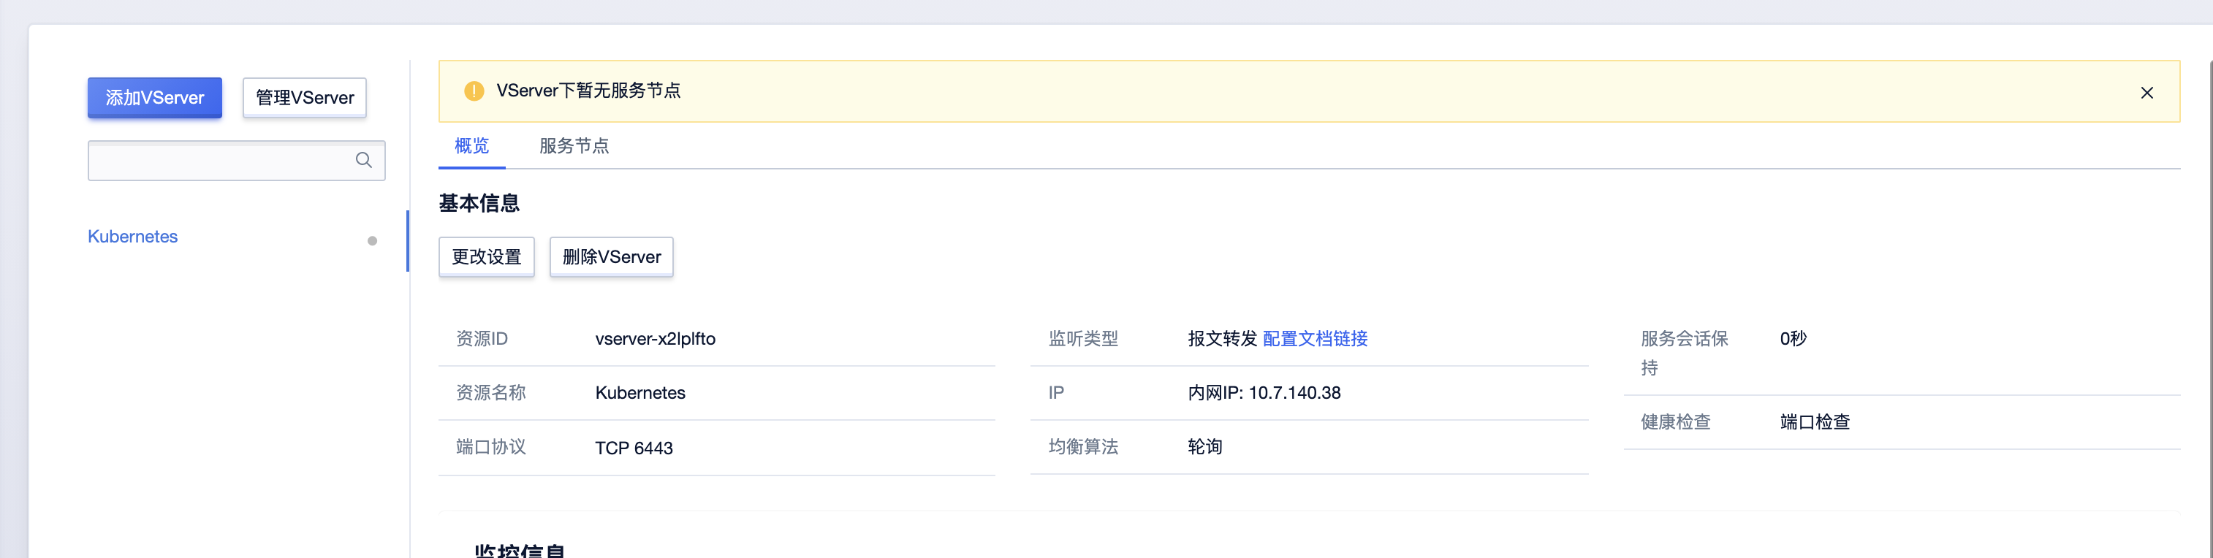The width and height of the screenshot is (2213, 558).
Task: Select Kubernetes in the VServer list
Action: 132,237
